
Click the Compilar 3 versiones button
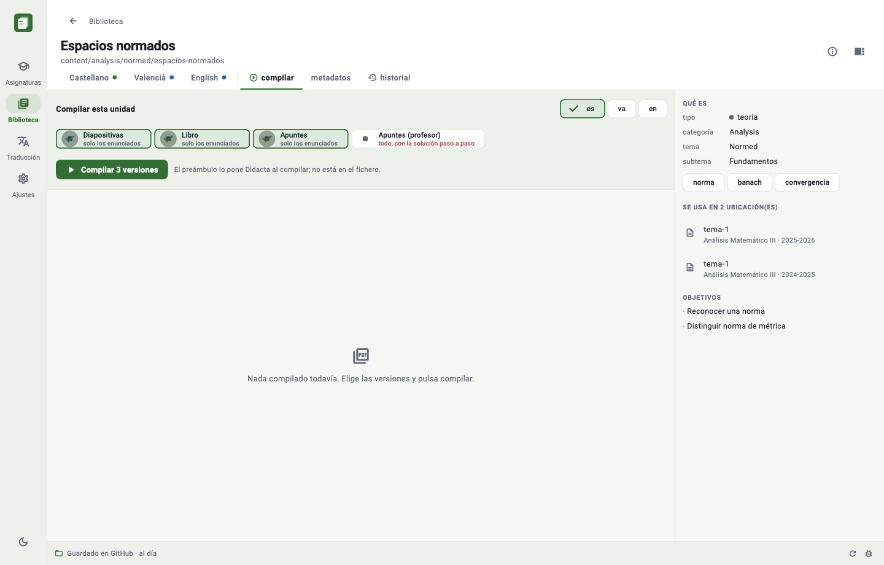[112, 169]
